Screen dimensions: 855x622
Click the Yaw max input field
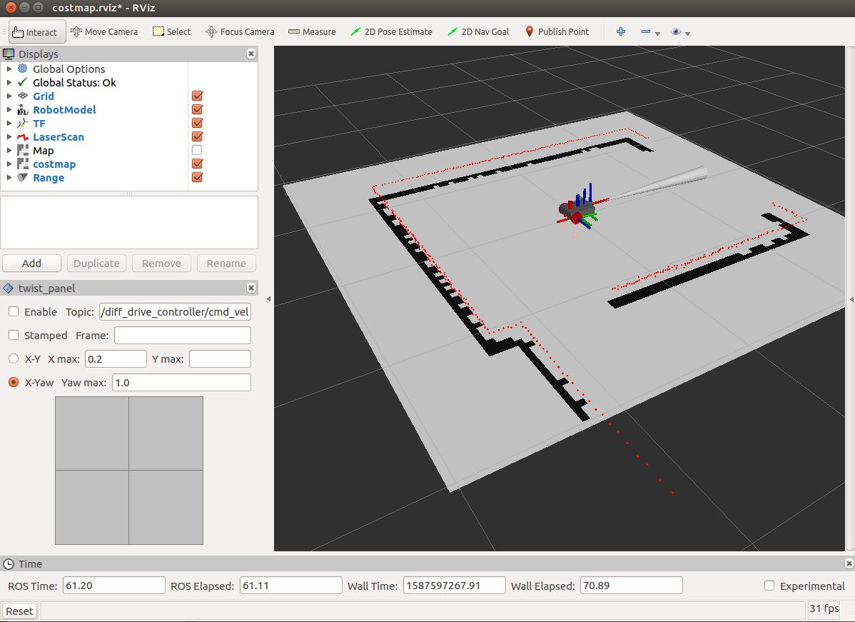(x=181, y=382)
